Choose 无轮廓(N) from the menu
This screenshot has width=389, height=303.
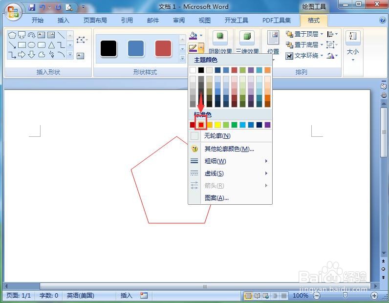[x=230, y=136]
